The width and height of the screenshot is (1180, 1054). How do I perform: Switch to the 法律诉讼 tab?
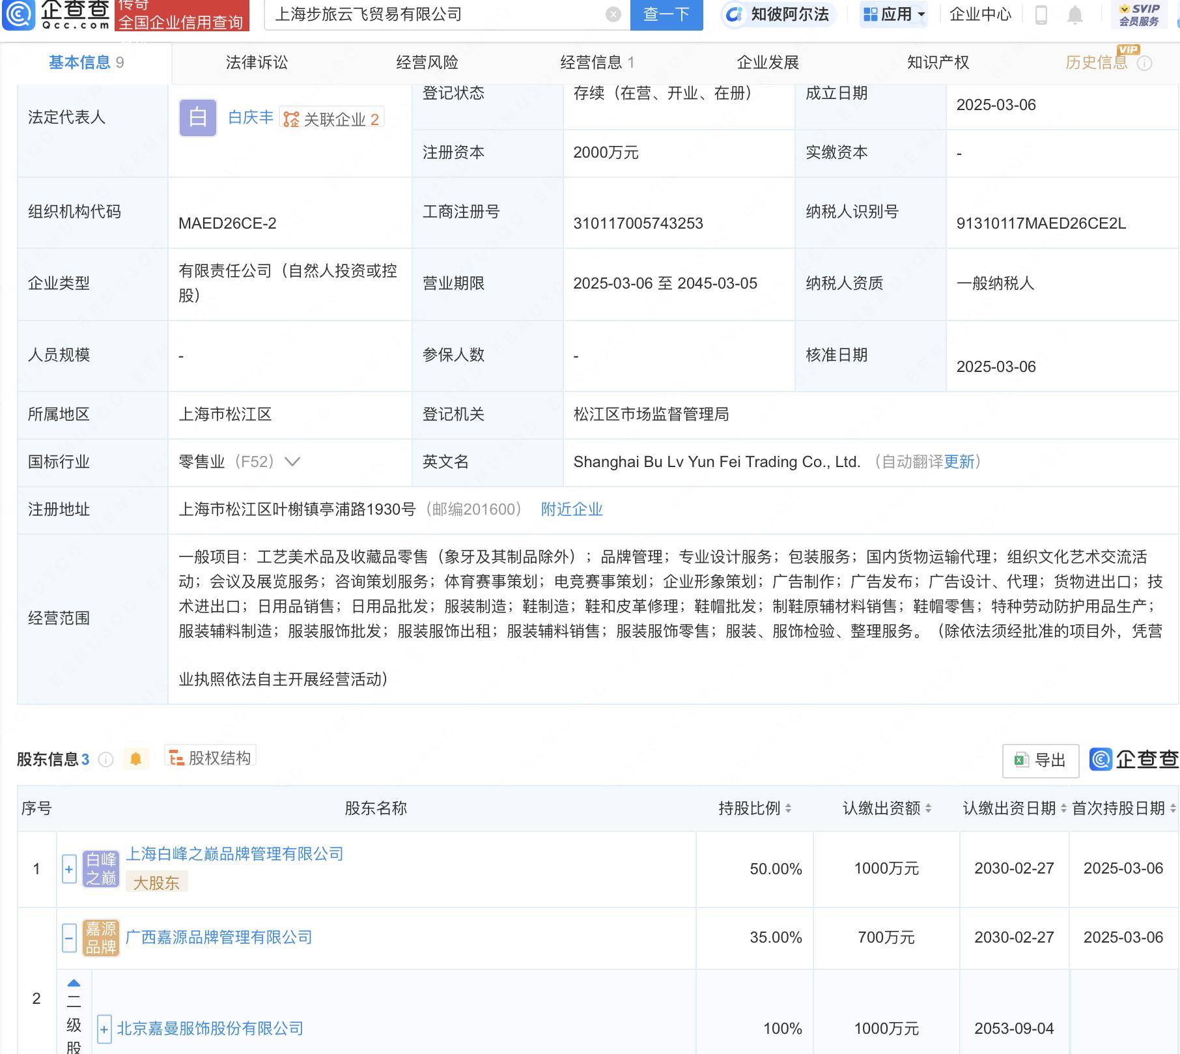click(x=257, y=63)
